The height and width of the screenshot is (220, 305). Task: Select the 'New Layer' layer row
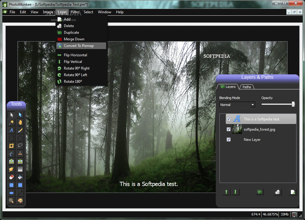point(261,140)
